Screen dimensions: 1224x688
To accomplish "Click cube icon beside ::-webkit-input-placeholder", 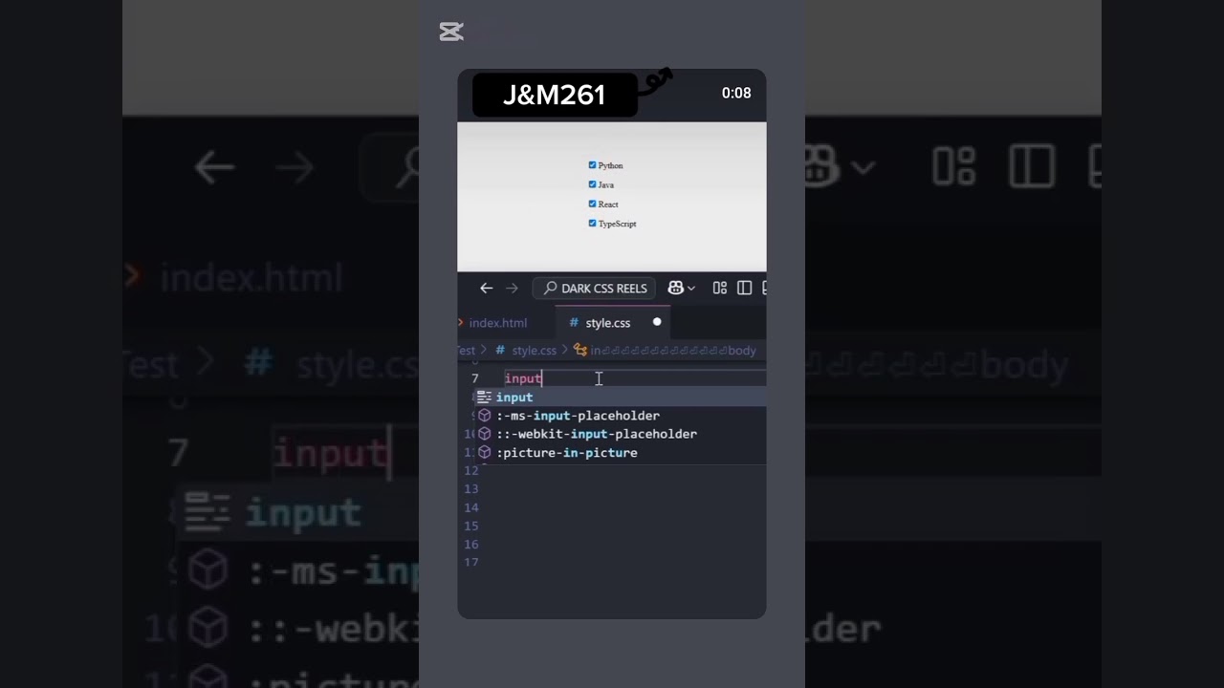I will click(484, 434).
